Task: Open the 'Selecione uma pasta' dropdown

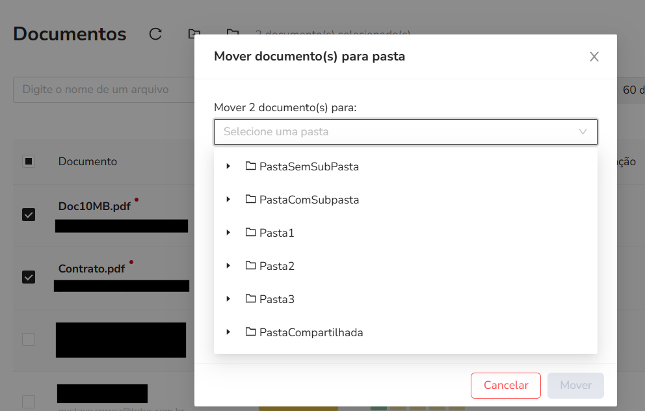Action: point(405,131)
